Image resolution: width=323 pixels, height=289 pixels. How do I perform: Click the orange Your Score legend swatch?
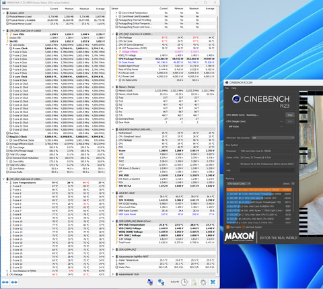[228, 227]
